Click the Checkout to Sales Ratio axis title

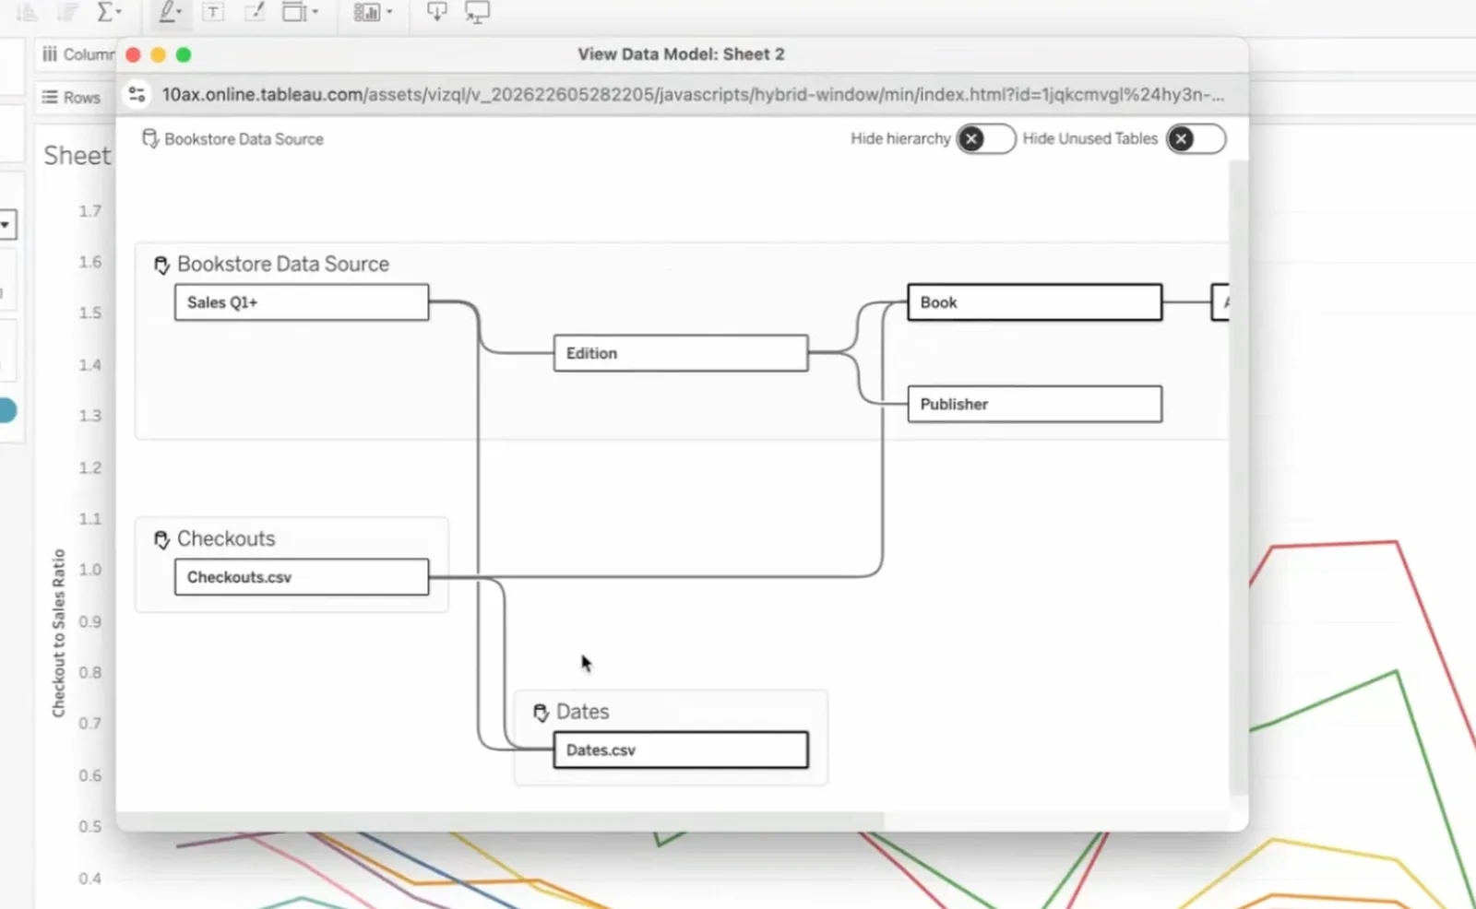[x=59, y=633]
